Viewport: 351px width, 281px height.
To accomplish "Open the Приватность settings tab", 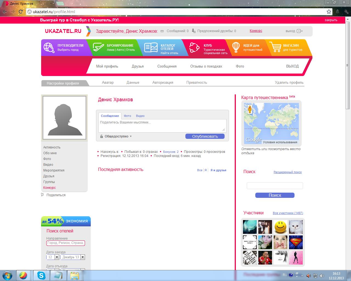I will (x=197, y=82).
